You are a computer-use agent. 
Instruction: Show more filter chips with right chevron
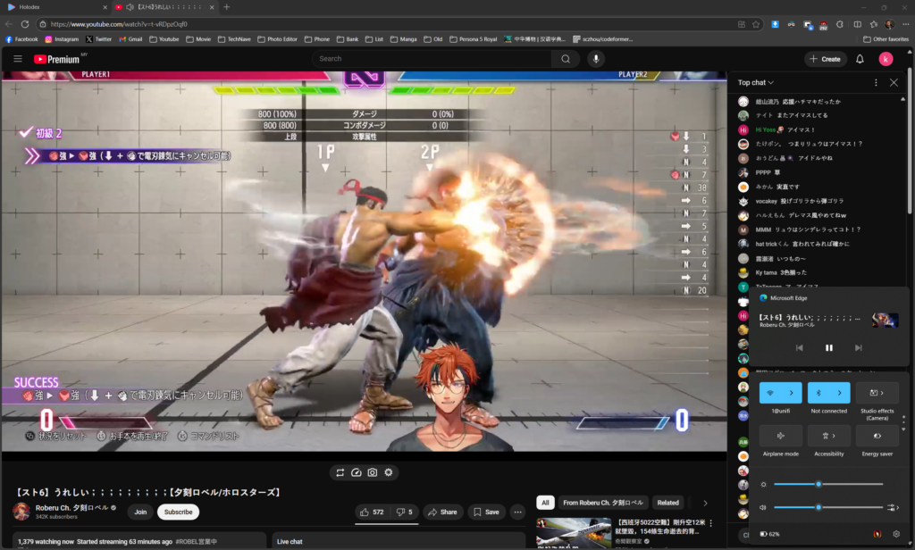coord(706,503)
